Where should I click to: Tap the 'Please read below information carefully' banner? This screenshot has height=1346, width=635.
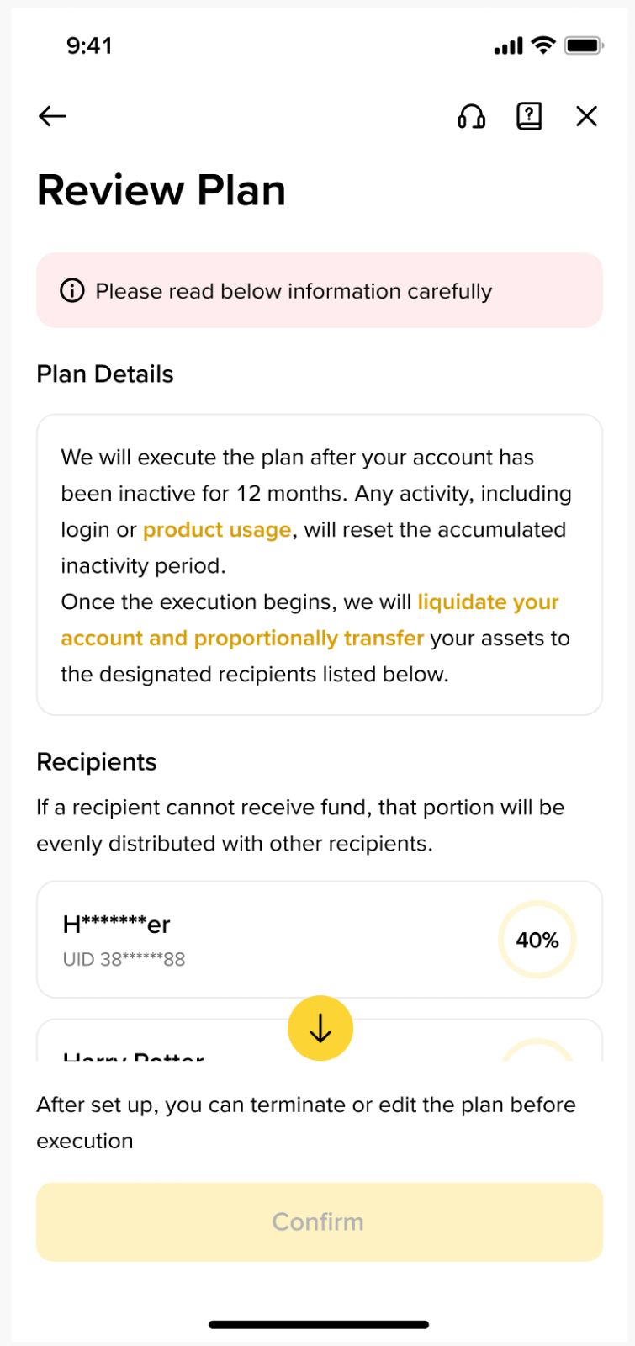coord(320,290)
